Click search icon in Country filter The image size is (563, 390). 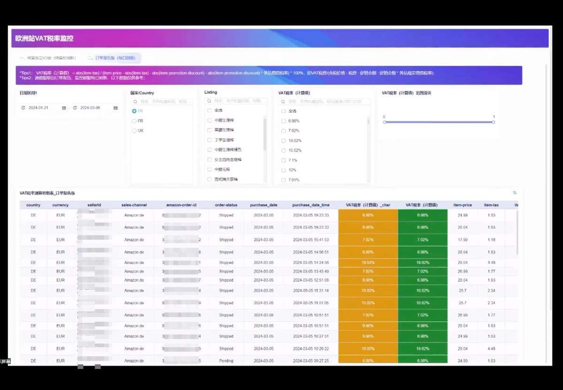pyautogui.click(x=136, y=101)
